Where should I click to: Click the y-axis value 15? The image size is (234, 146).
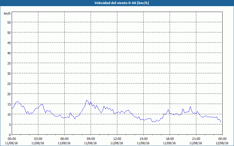(9, 104)
